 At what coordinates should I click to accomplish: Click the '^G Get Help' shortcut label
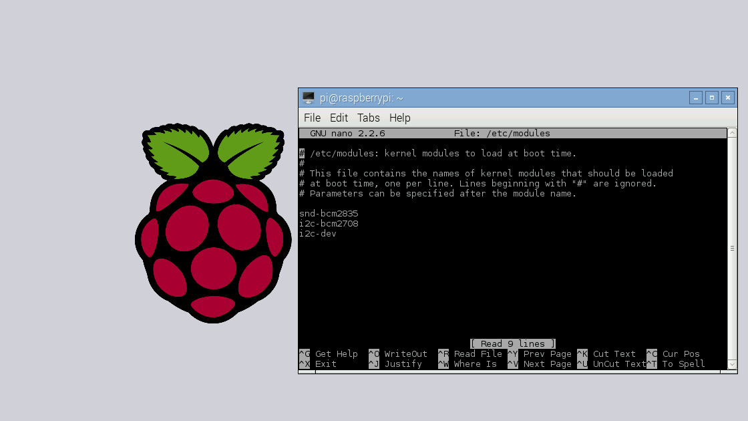(x=328, y=354)
